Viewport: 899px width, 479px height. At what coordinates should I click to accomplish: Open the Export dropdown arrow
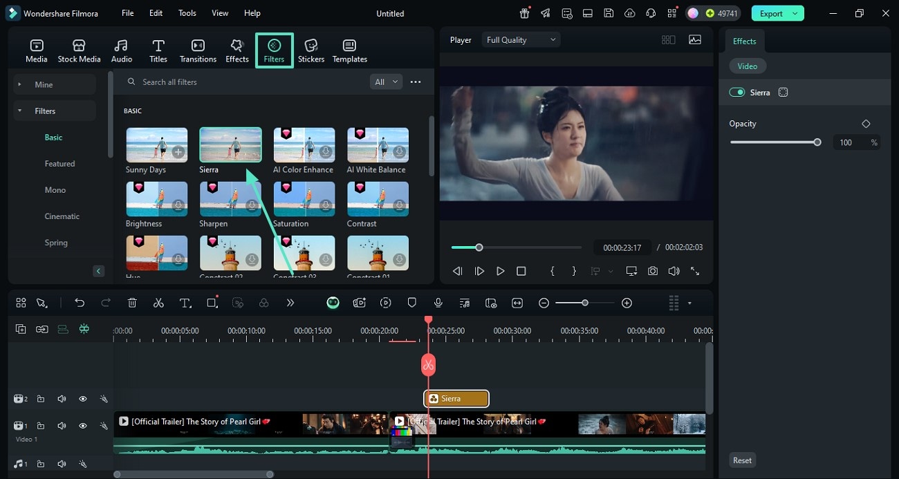coord(796,13)
